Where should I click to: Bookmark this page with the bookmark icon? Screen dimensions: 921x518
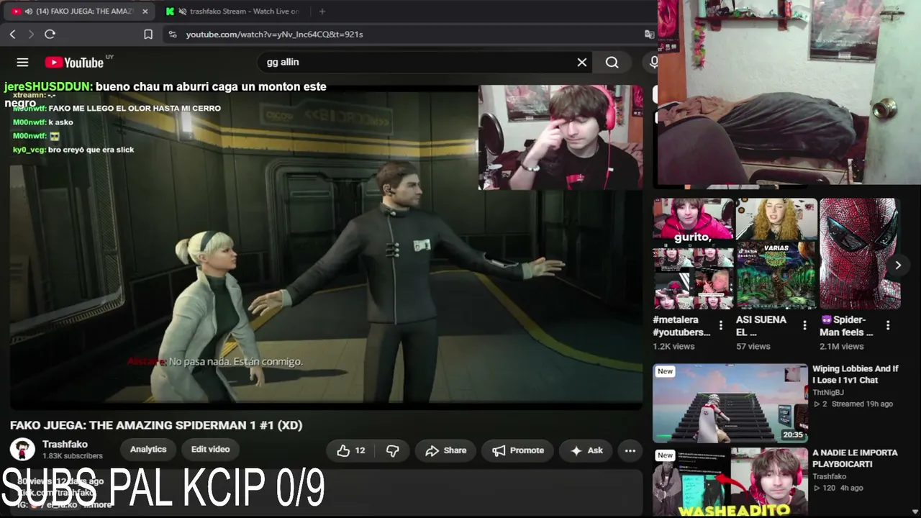(x=148, y=34)
